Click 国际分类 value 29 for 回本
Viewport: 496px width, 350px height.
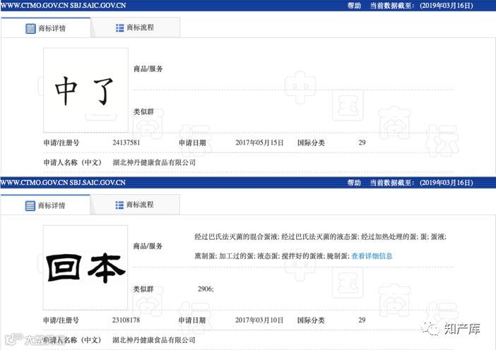[362, 320]
